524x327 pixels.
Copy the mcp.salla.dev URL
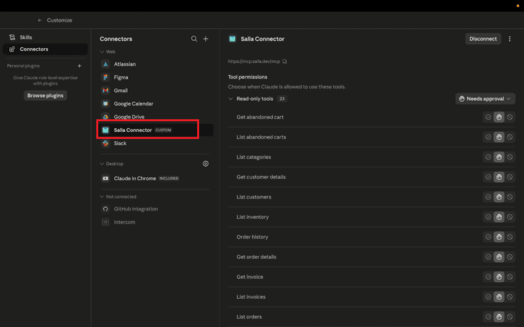coord(285,62)
